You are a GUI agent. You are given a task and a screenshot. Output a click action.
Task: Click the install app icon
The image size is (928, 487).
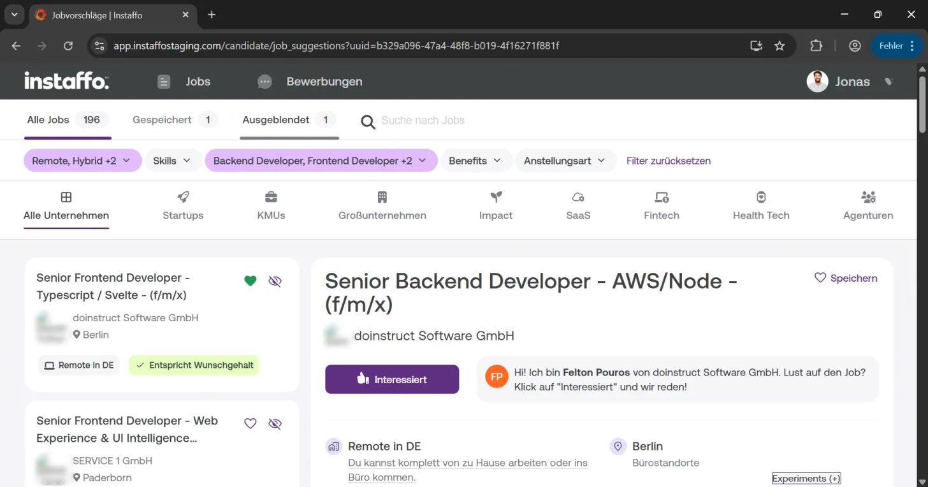coord(756,46)
